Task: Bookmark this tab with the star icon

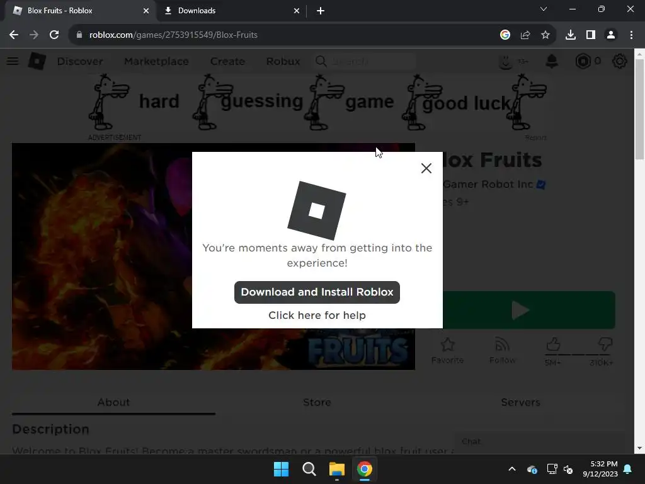Action: pyautogui.click(x=545, y=35)
